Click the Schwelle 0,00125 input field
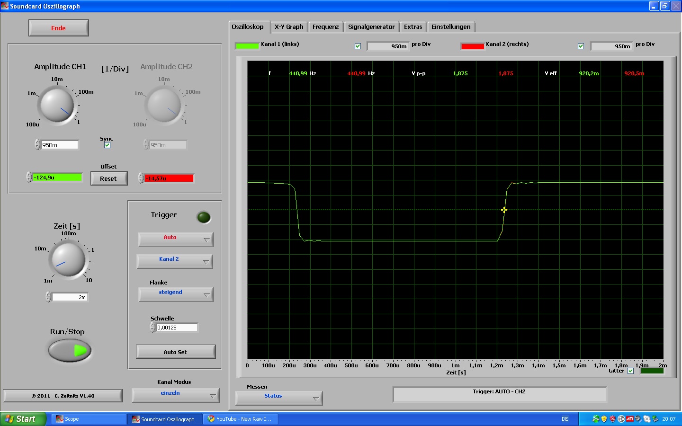Screen dimensions: 682x426 coord(177,328)
